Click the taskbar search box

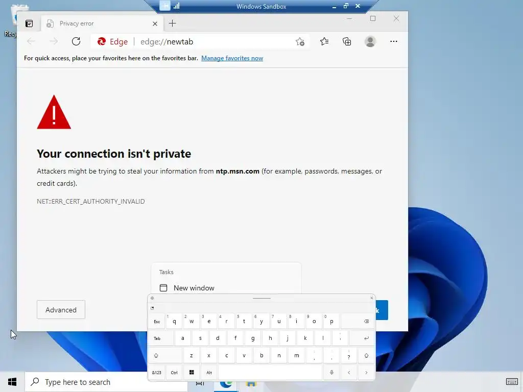click(106, 382)
